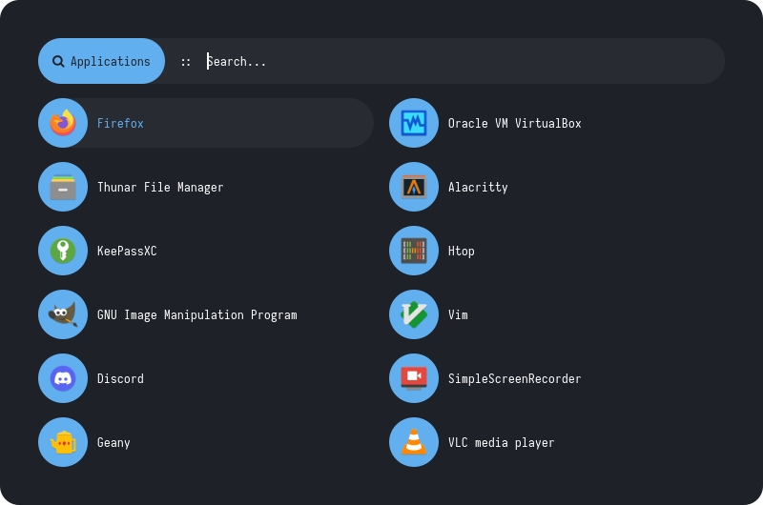Click the green KeePassXC key icon
Image resolution: width=763 pixels, height=505 pixels.
[x=63, y=251]
